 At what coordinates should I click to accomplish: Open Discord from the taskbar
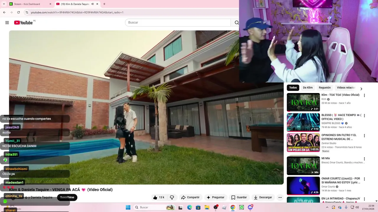pyautogui.click(x=250, y=207)
